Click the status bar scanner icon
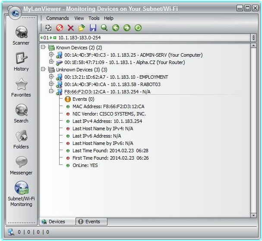The height and width of the screenshot is (241, 262). click(x=11, y=232)
